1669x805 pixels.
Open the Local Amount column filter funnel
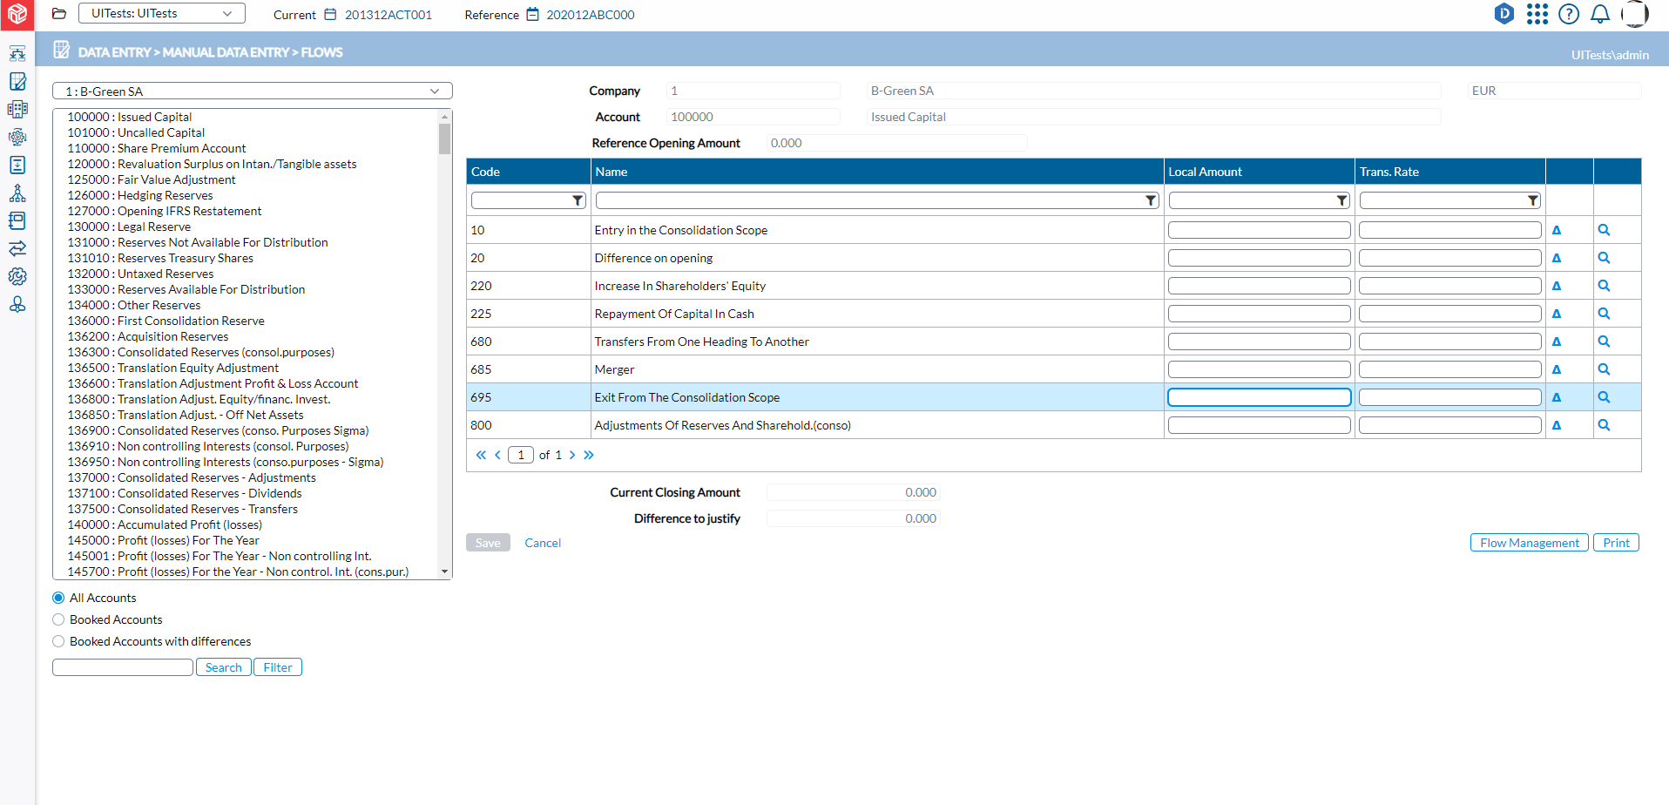tap(1342, 200)
